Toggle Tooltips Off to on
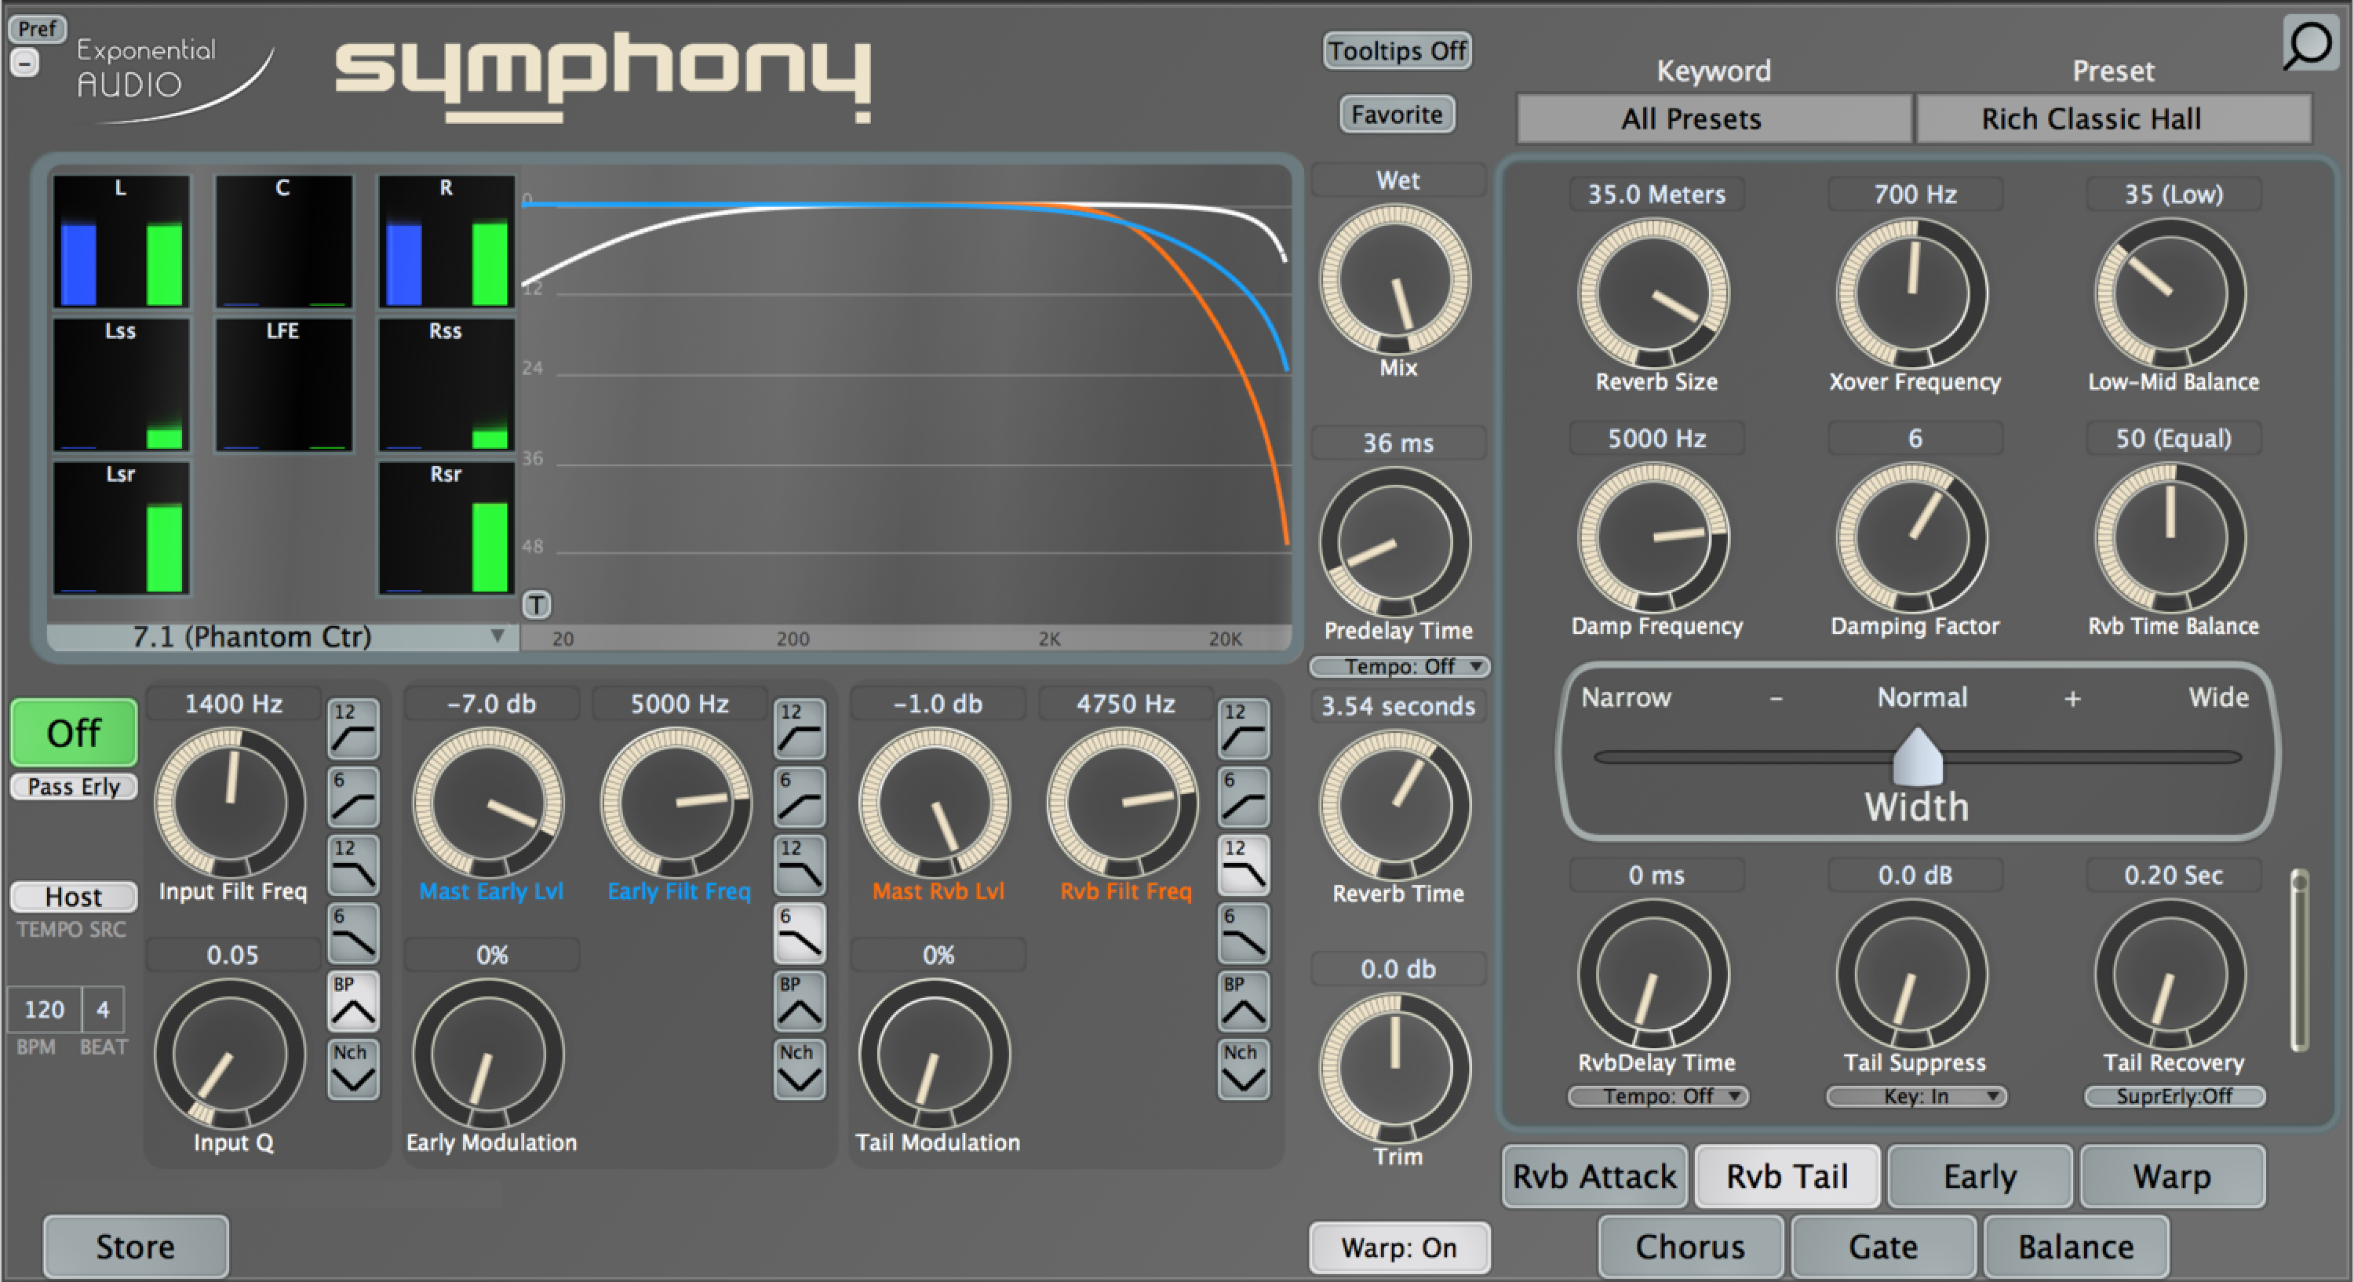This screenshot has width=2354, height=1282. [x=1397, y=51]
